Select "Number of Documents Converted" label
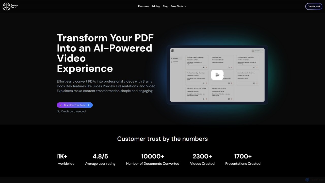The width and height of the screenshot is (325, 183). click(x=153, y=164)
